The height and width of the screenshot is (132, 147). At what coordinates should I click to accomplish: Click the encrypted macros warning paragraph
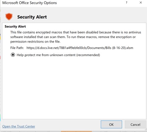pyautogui.click(x=76, y=37)
